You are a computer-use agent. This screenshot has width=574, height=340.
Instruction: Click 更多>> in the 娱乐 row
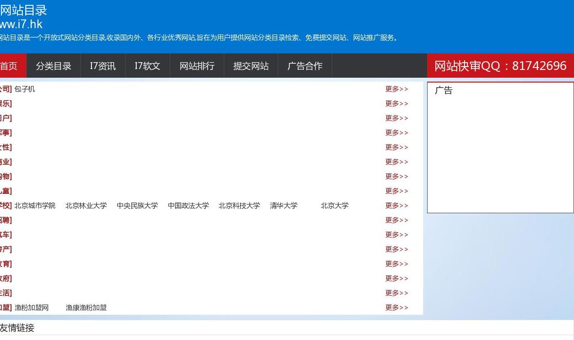pos(396,104)
